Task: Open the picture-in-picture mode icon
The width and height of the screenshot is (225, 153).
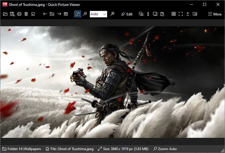Action: point(195,14)
